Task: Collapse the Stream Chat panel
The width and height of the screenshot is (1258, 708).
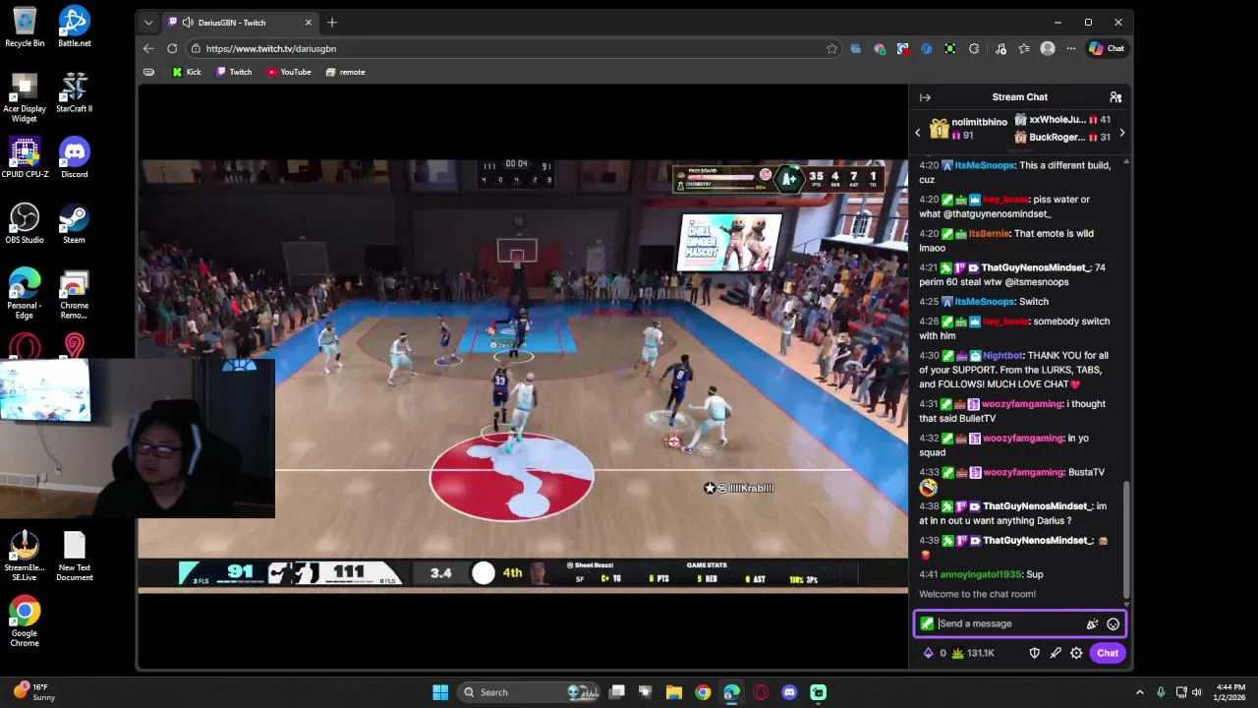Action: click(925, 97)
